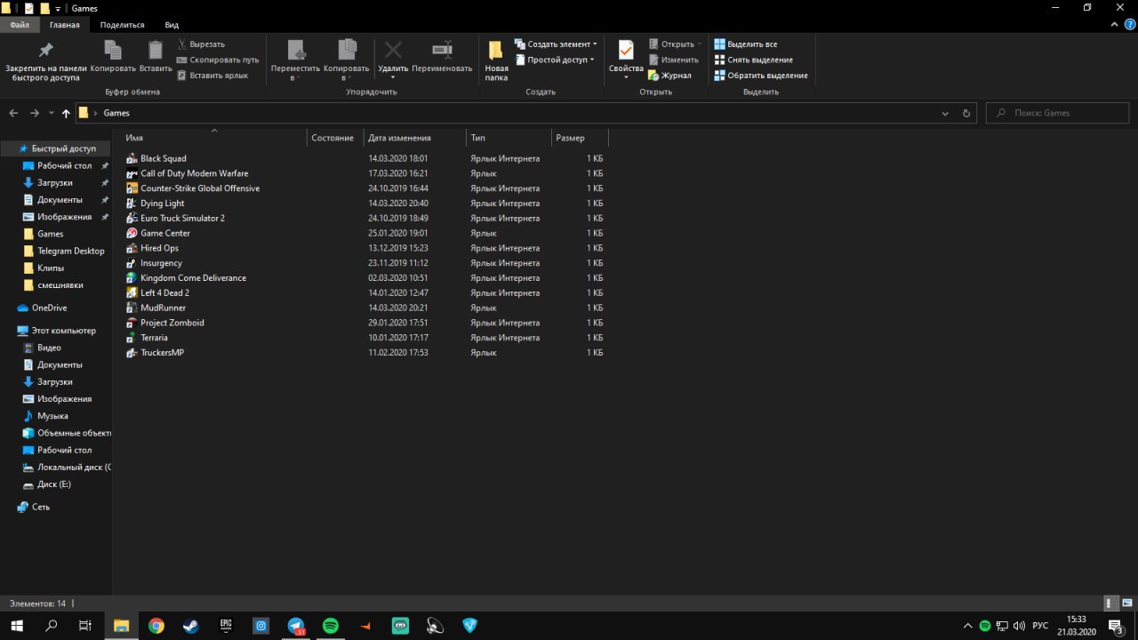
Task: Click Вставить ярлык in ribbon
Action: (212, 76)
